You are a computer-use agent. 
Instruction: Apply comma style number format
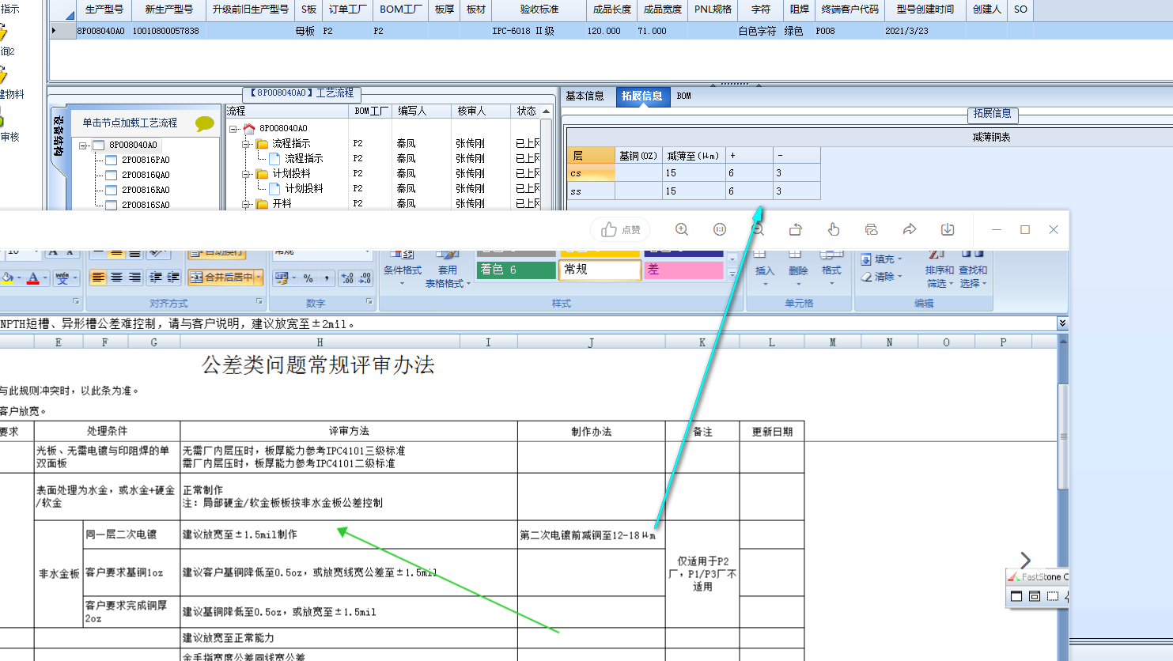327,278
